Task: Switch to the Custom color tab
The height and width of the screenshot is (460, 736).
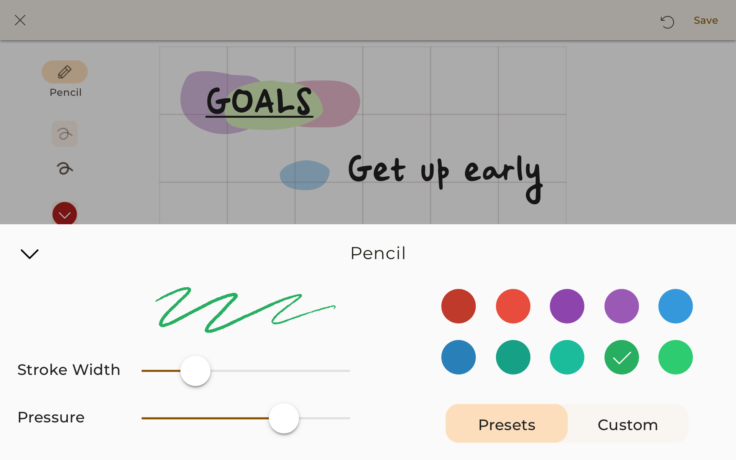Action: (x=628, y=424)
